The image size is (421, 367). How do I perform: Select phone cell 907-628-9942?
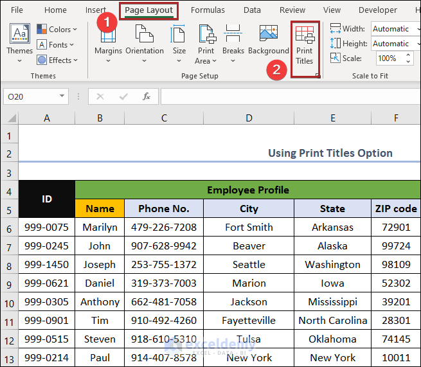[x=164, y=246]
